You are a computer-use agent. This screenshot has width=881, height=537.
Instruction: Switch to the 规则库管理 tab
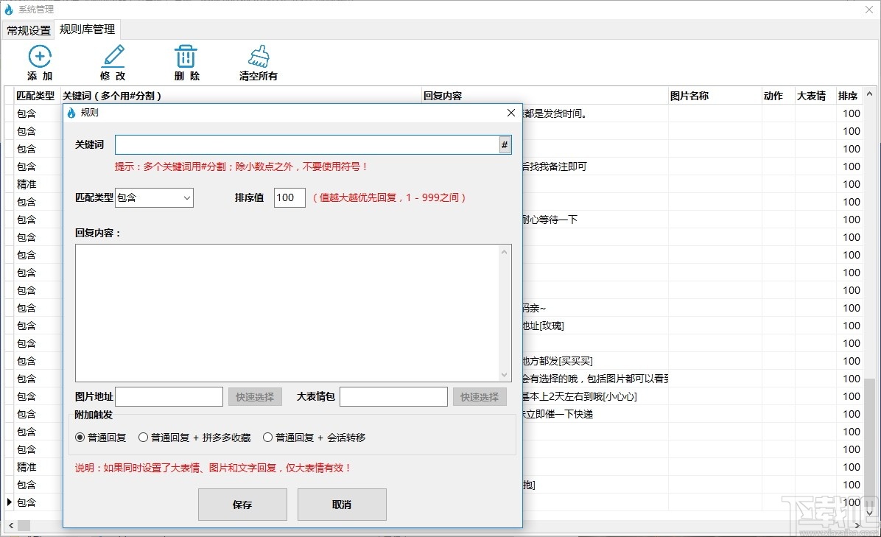click(x=87, y=30)
